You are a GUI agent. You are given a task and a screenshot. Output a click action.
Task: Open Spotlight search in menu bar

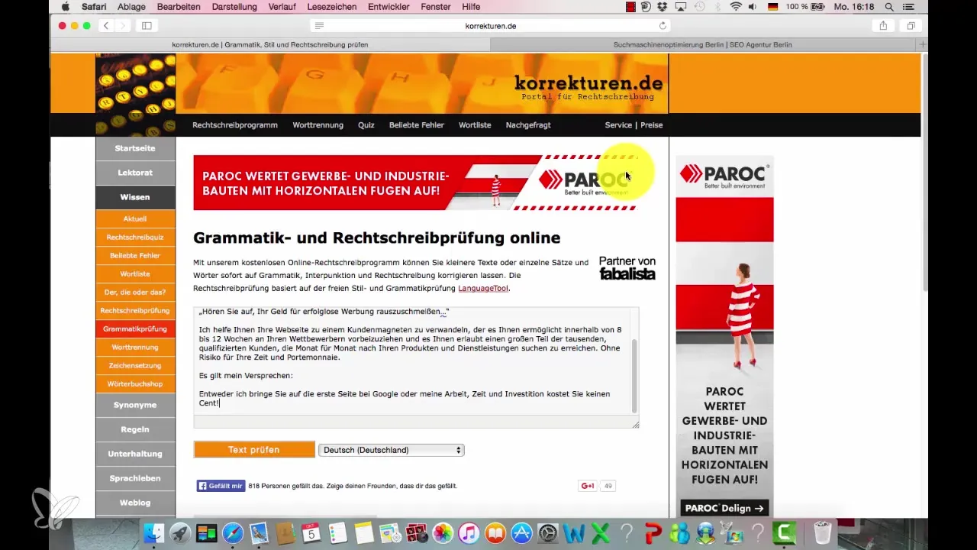coord(889,7)
